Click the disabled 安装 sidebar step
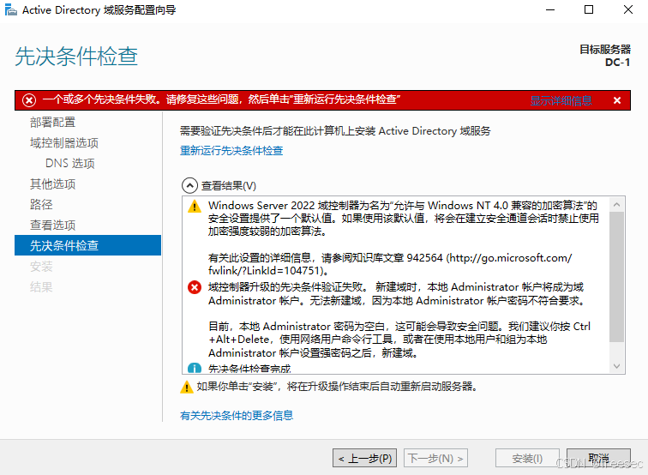Viewport: 648px width, 475px height. point(41,267)
